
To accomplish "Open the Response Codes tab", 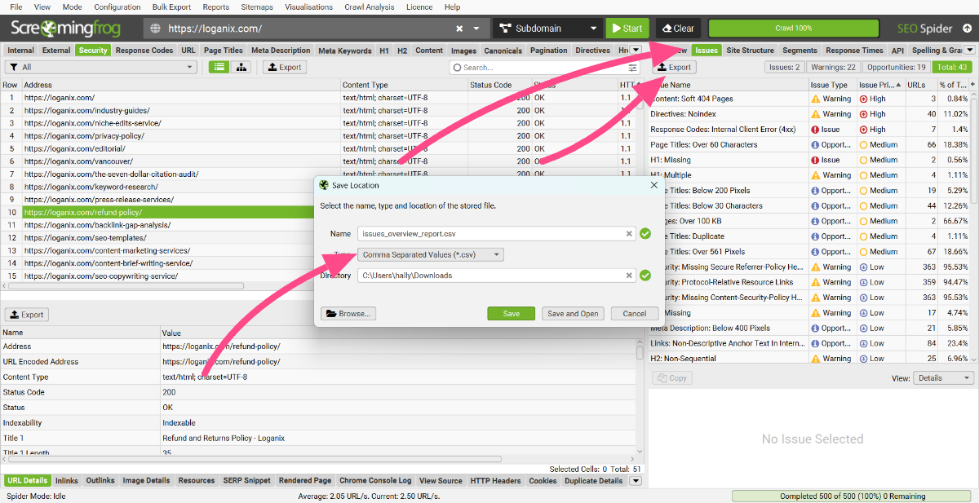I will 144,51.
